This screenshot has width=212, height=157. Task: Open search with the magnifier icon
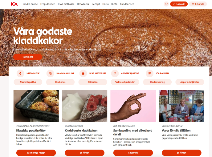(166, 4)
